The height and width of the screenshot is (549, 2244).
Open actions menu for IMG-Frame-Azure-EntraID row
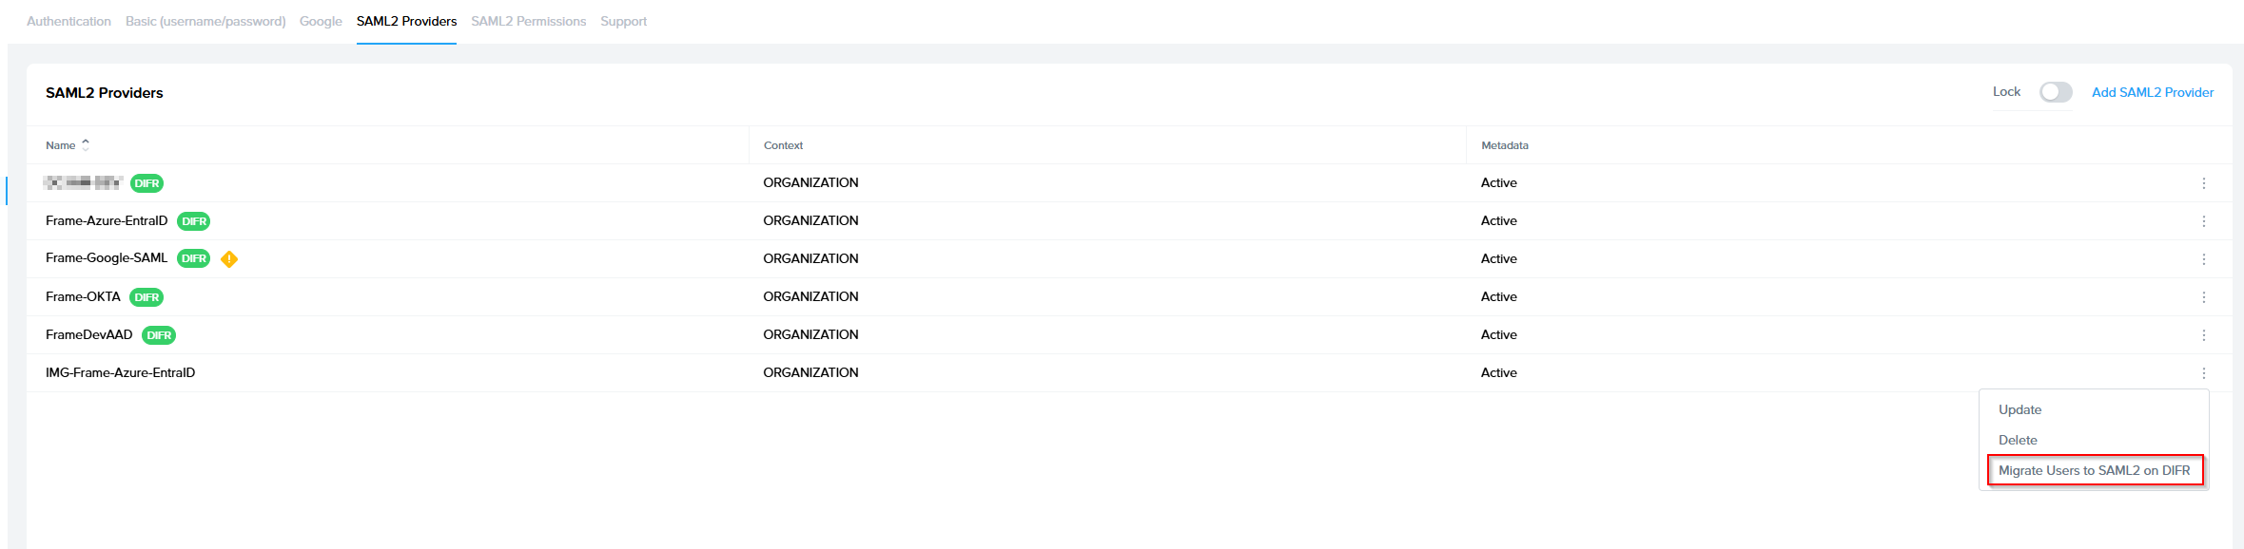coord(2203,373)
